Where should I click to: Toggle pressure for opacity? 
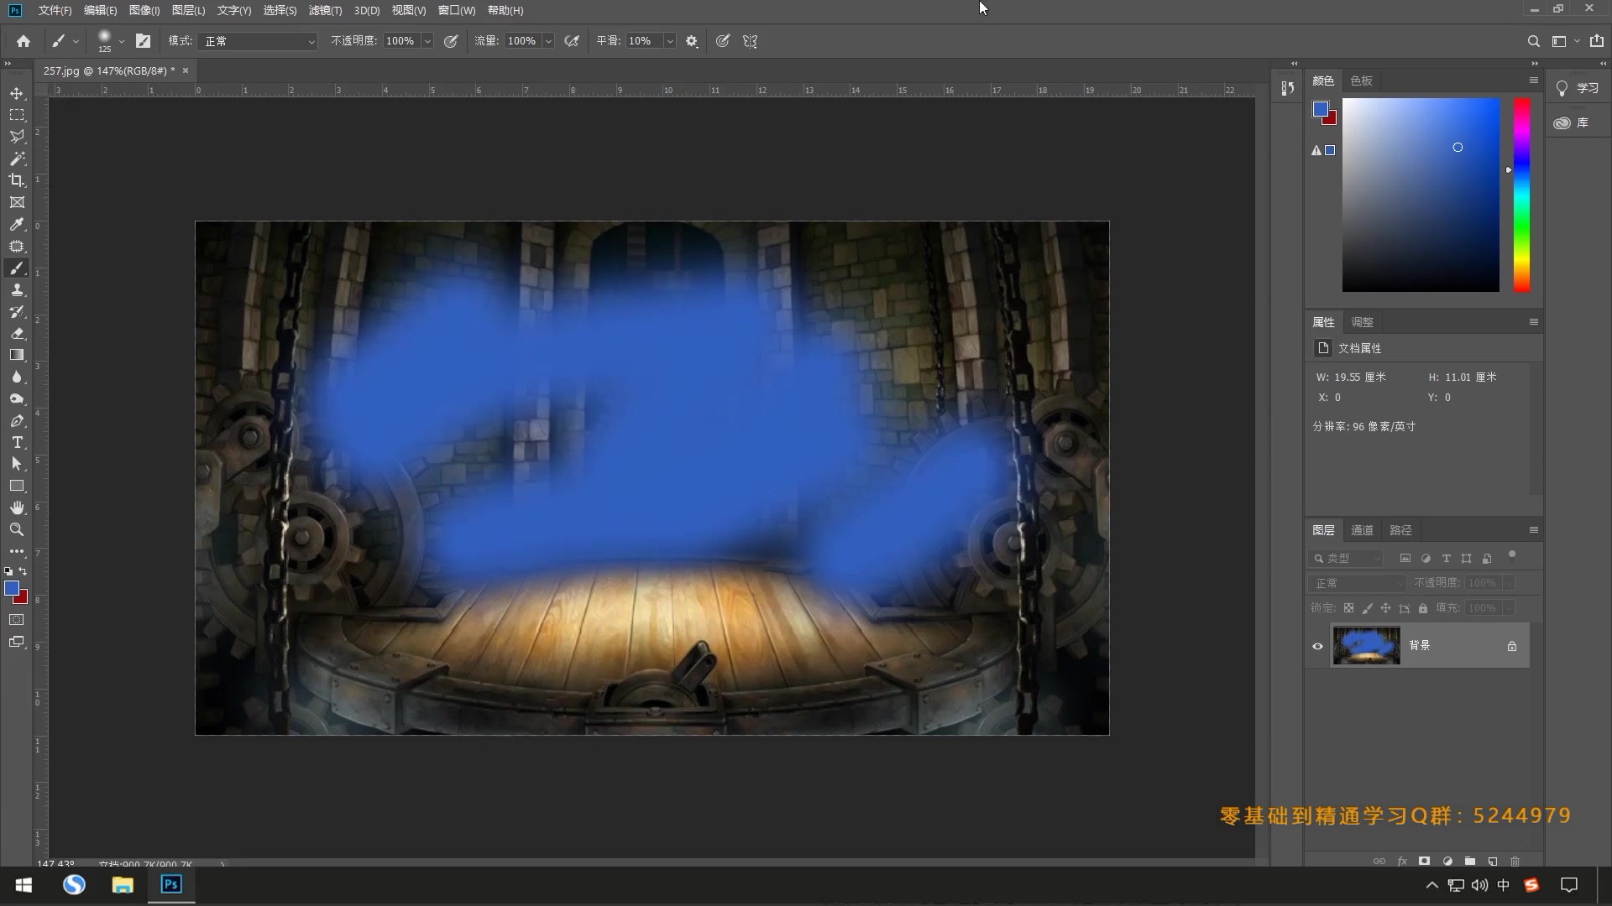tap(451, 41)
